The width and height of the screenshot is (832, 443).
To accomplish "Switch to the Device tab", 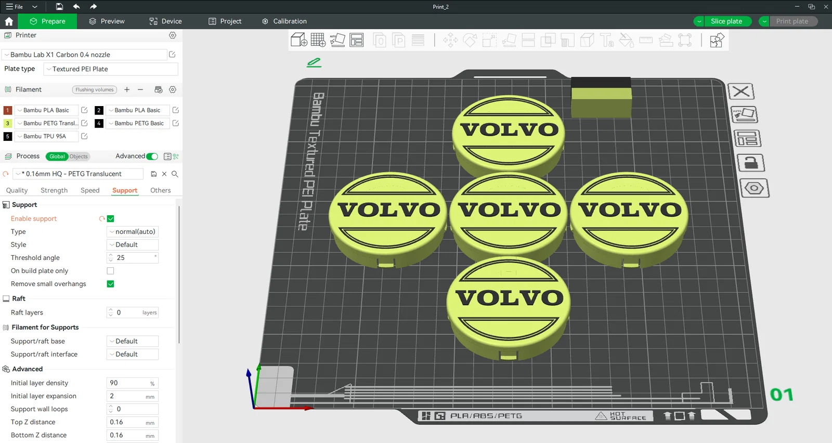I will click(165, 21).
